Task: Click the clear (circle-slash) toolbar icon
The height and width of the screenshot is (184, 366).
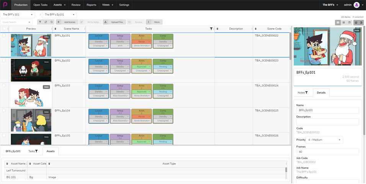Action: tap(52, 22)
